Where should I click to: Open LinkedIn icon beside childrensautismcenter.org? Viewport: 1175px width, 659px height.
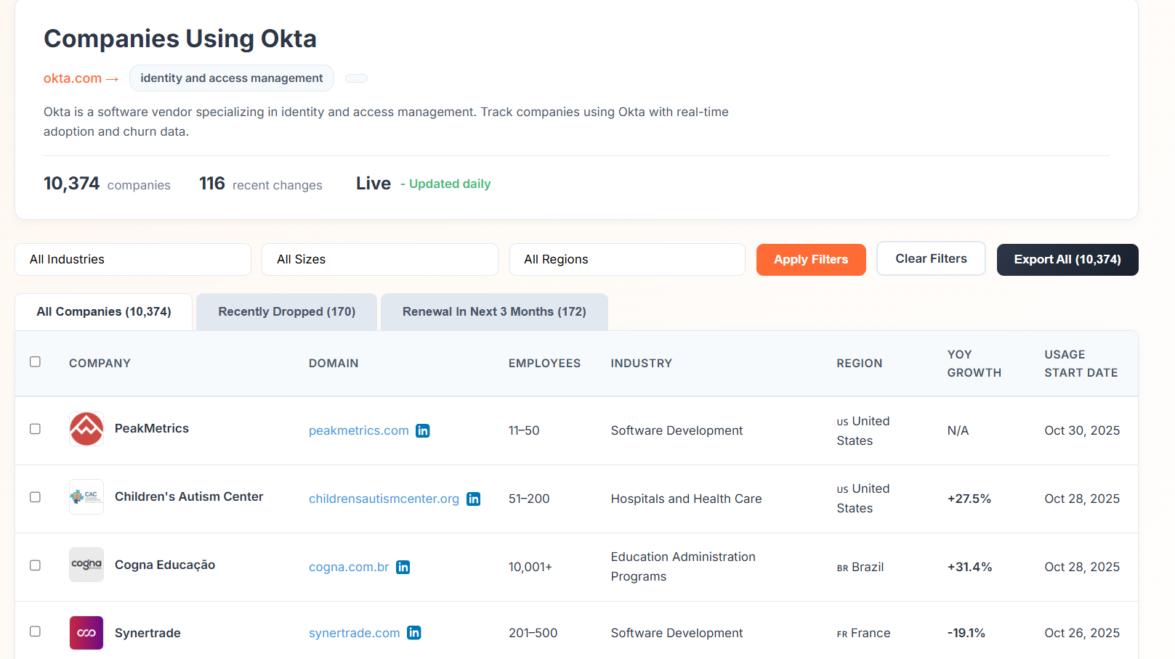(x=473, y=499)
